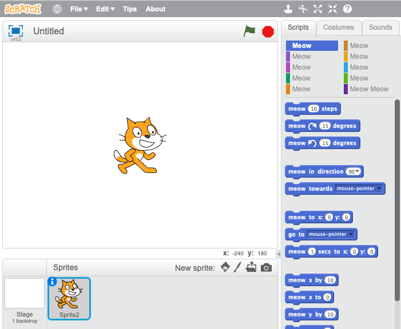Select the highlighted blue Meow category
This screenshot has width=401, height=329.
pos(312,46)
